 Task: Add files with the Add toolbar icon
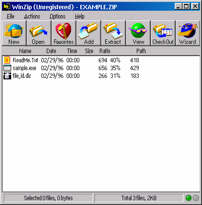89,33
